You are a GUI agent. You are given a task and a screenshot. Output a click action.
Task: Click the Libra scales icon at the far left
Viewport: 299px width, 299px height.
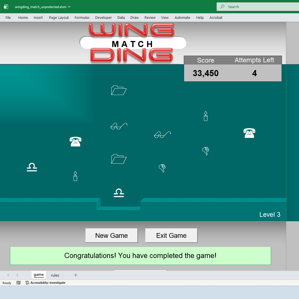tap(32, 167)
